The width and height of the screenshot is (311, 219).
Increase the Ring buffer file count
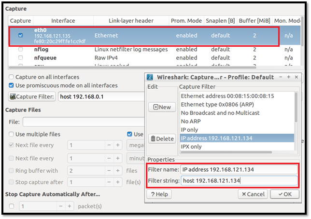tap(119, 171)
